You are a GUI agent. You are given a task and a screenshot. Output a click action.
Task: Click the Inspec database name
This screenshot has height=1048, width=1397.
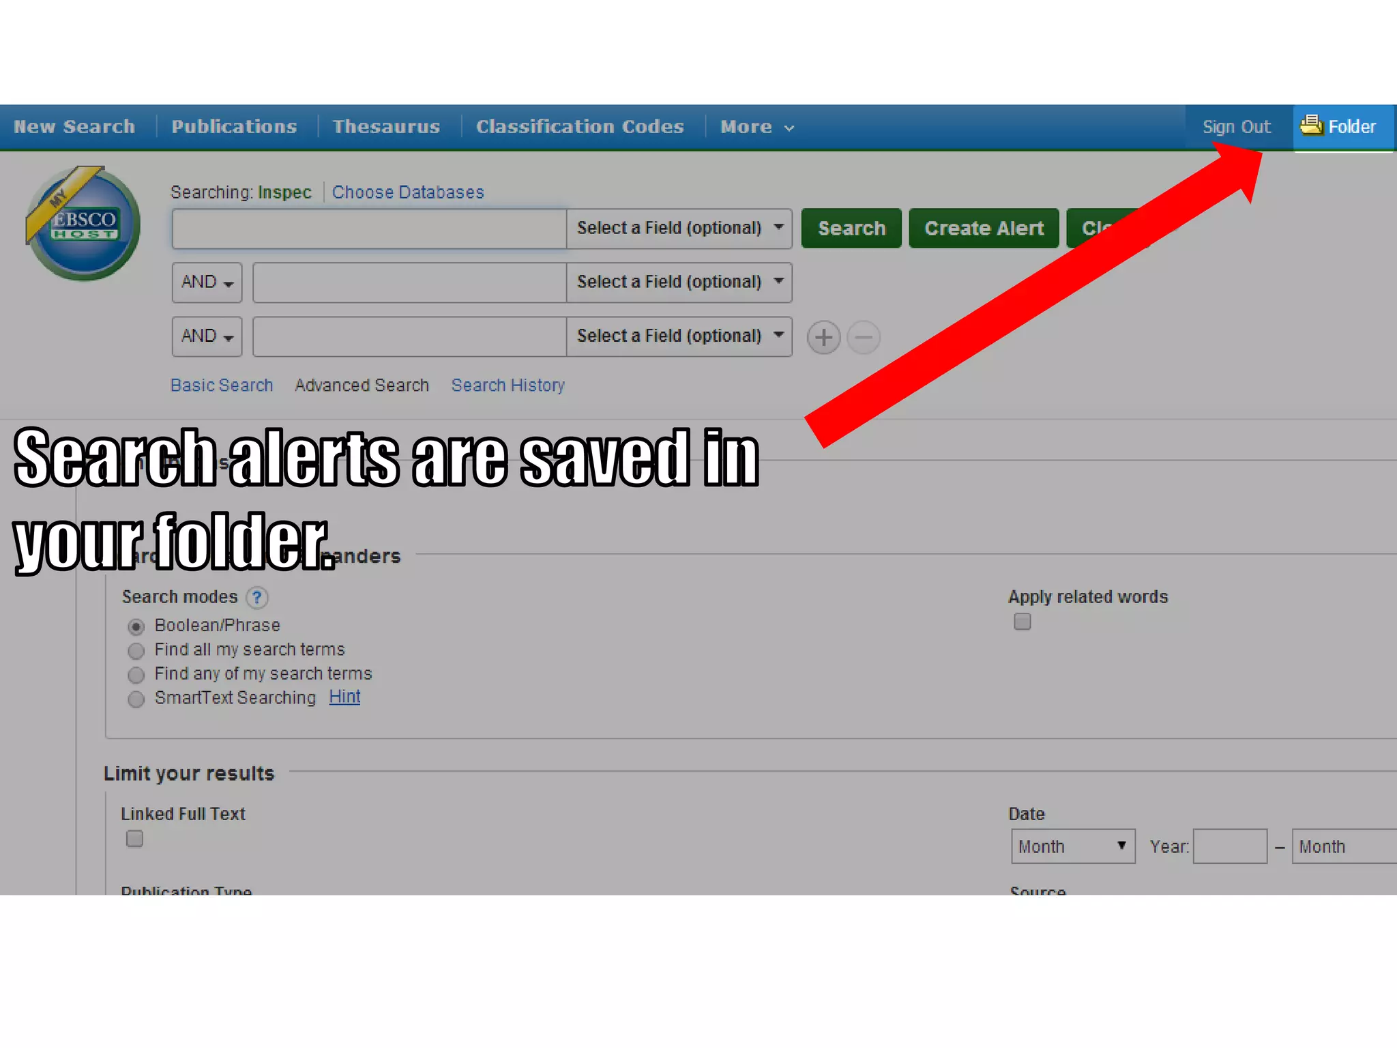[284, 192]
